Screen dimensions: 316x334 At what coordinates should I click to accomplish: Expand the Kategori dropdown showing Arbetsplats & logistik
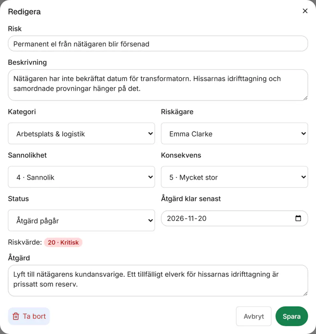coord(81,133)
